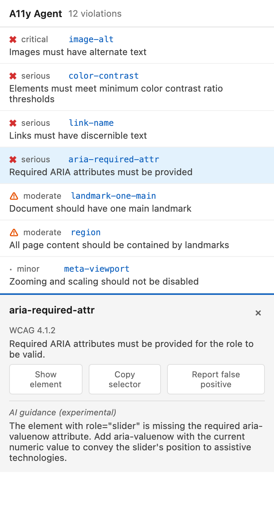Click the serious icon on aria-required-attr row
Image resolution: width=274 pixels, height=532 pixels.
[x=13, y=159]
